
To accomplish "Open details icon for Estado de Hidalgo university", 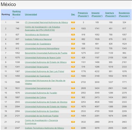I will coord(73,107).
